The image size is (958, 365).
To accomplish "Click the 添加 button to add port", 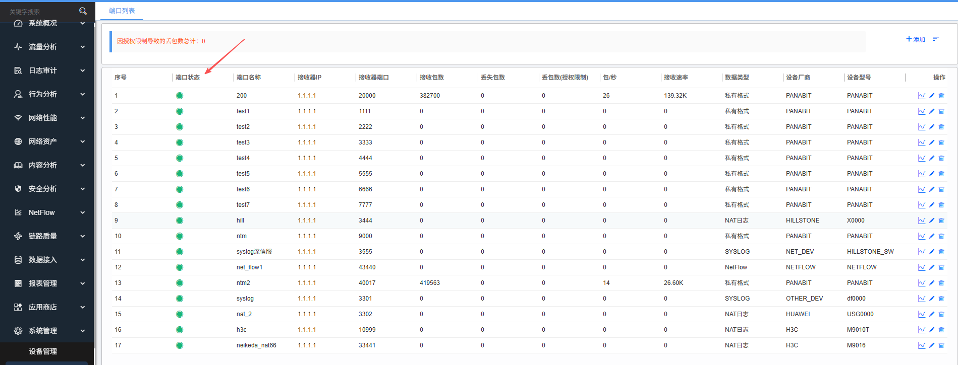I will (x=916, y=39).
